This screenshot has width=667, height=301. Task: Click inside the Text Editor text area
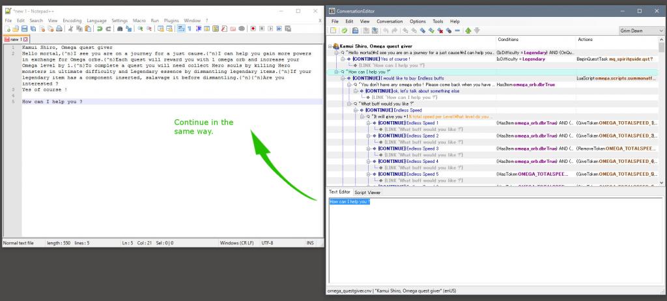495,240
